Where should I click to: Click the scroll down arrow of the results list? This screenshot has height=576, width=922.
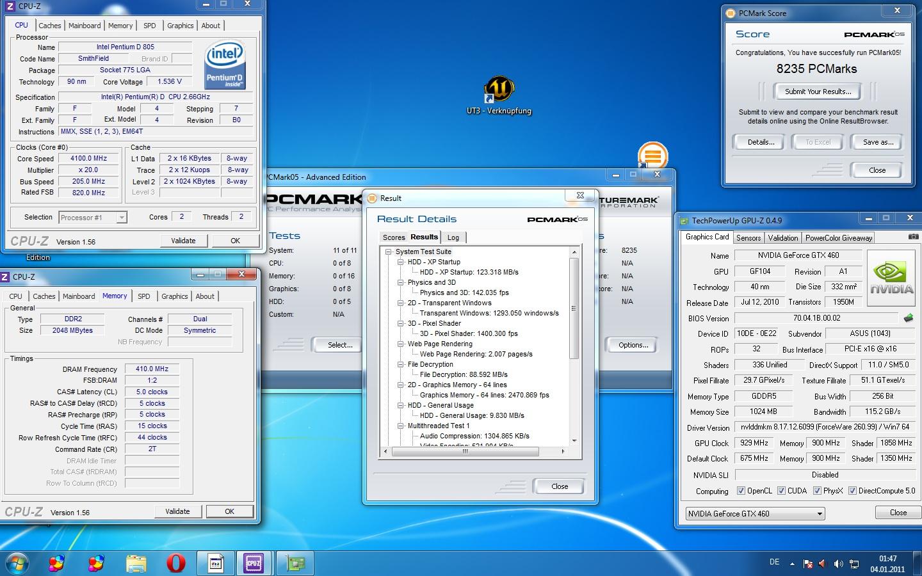[x=574, y=441]
